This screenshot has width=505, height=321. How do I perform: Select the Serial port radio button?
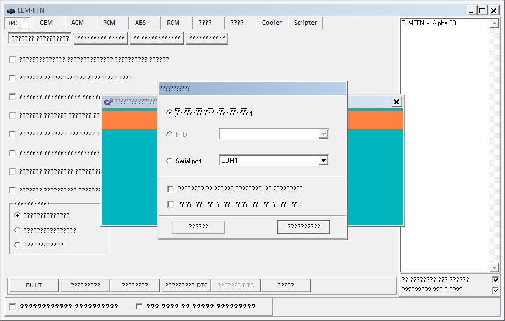pyautogui.click(x=169, y=161)
